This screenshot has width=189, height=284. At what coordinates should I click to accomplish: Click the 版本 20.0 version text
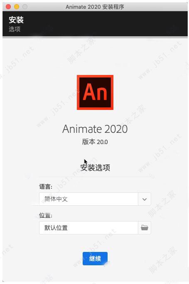tap(95, 142)
